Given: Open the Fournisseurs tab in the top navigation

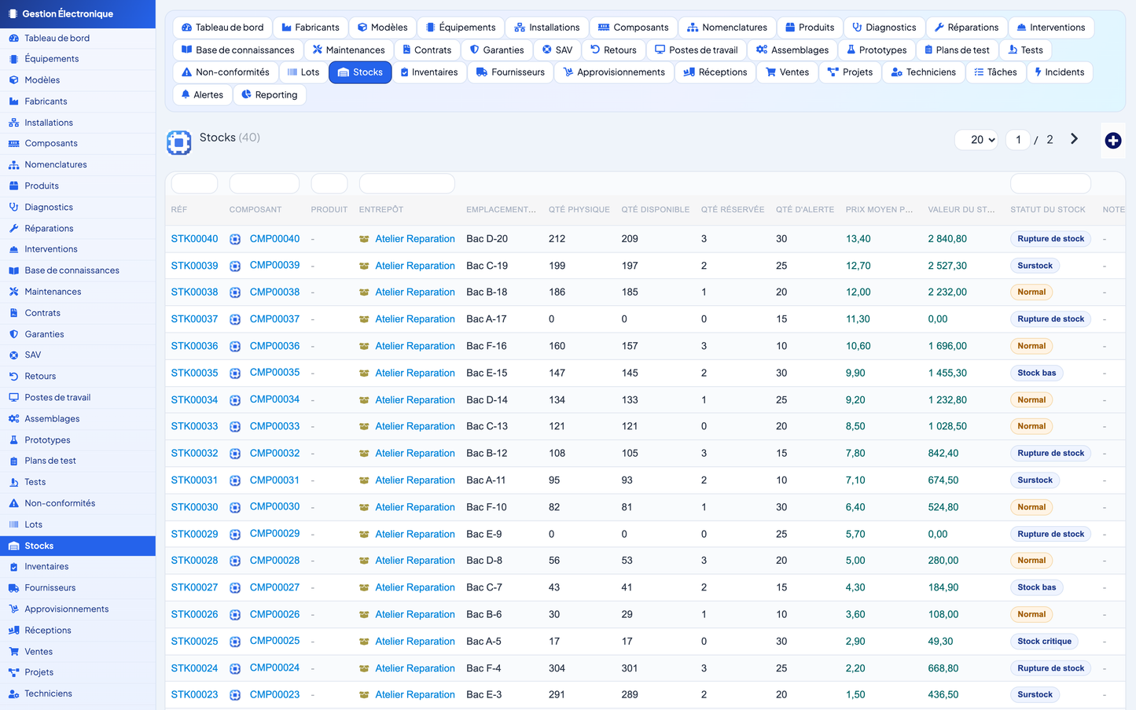Looking at the screenshot, I should click(x=510, y=72).
